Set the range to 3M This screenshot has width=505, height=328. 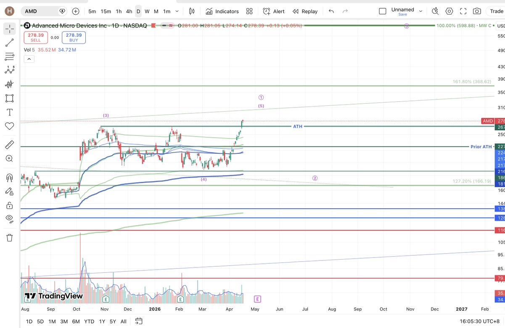pyautogui.click(x=64, y=321)
